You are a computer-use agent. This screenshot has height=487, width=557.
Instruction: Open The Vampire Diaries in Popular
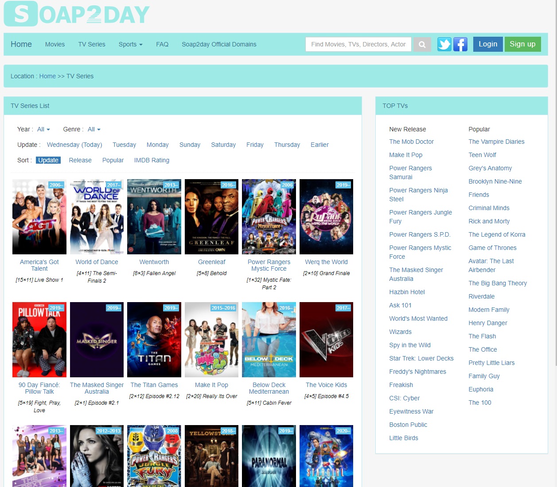[496, 142]
